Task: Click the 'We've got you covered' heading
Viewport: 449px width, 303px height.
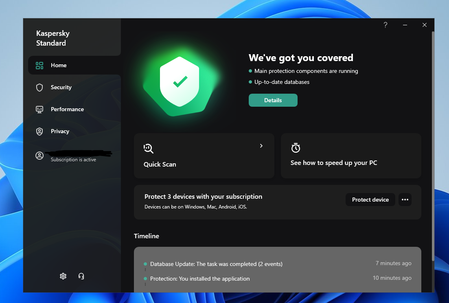Action: point(301,58)
